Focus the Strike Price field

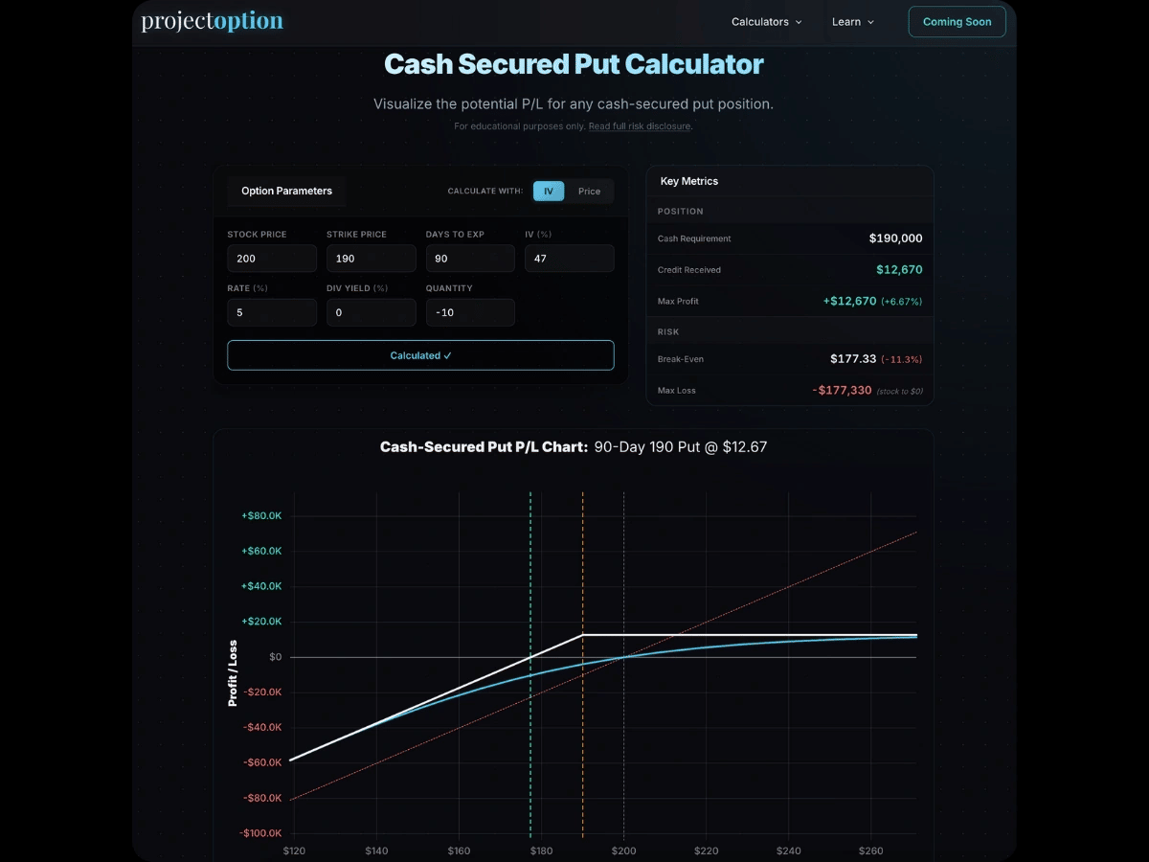371,259
